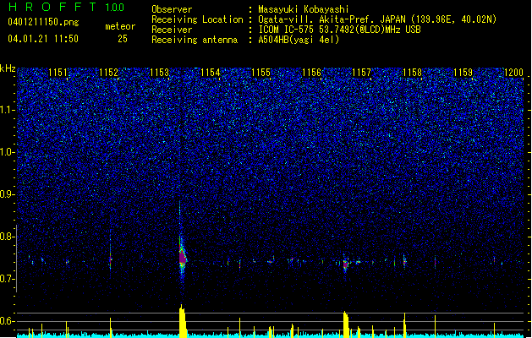Click the 1159 time marker
The image size is (532, 338).
point(463,73)
